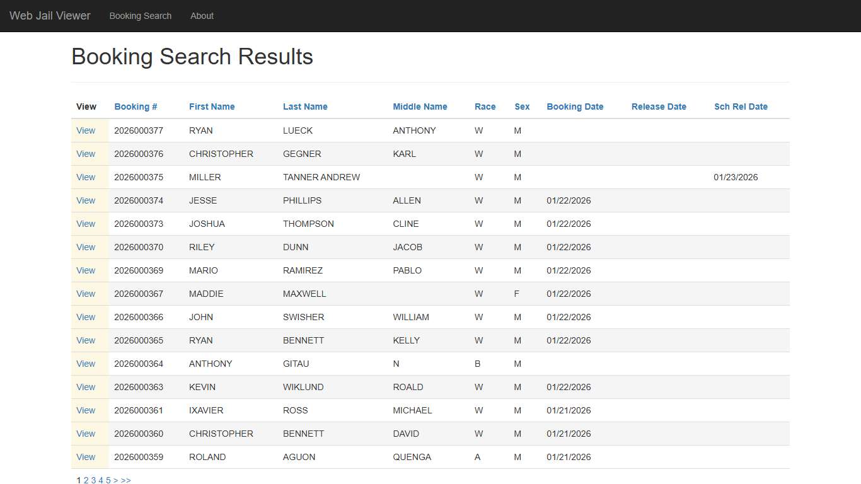The height and width of the screenshot is (484, 861).
Task: Sort the table by Last Name
Action: tap(305, 107)
